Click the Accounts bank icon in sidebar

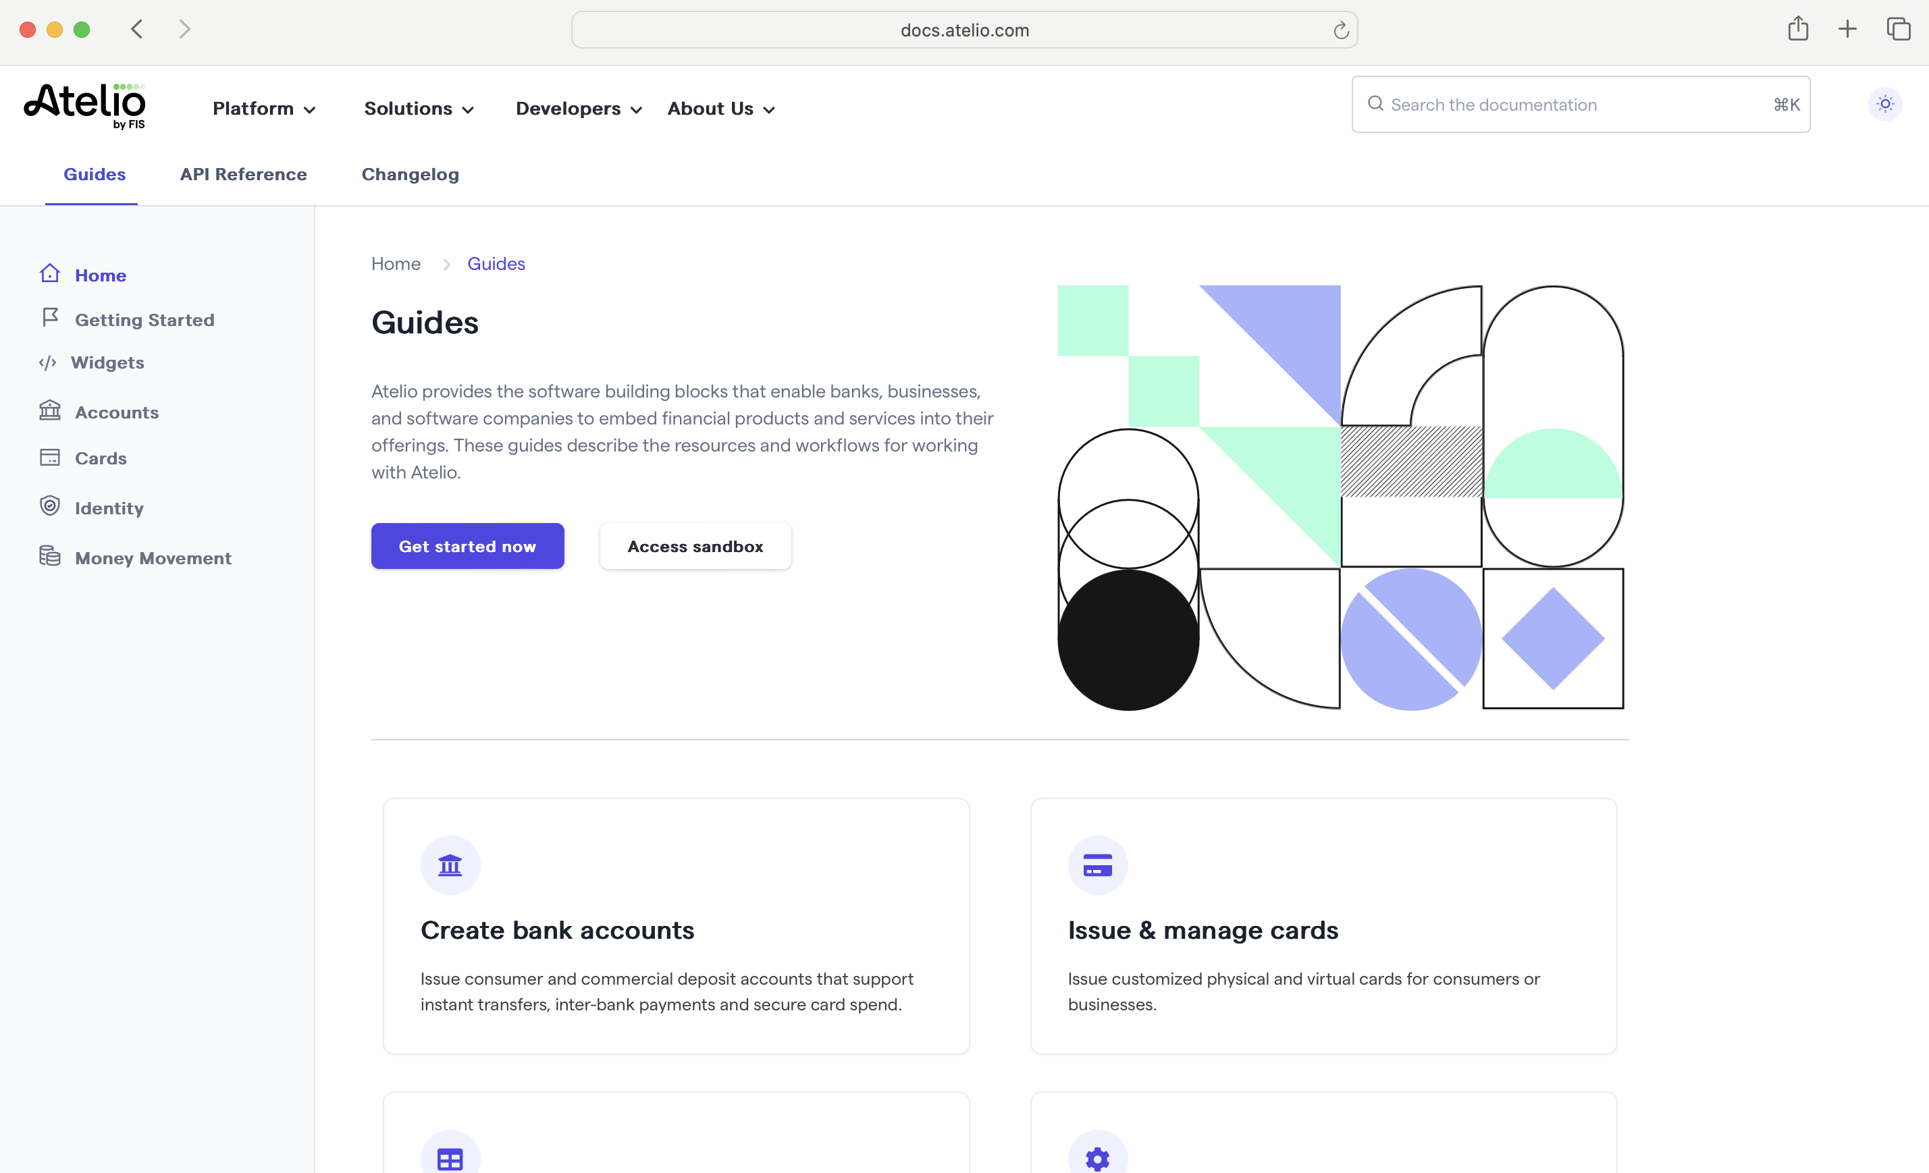click(50, 410)
